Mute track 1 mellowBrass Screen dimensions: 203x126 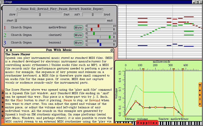[78, 28]
